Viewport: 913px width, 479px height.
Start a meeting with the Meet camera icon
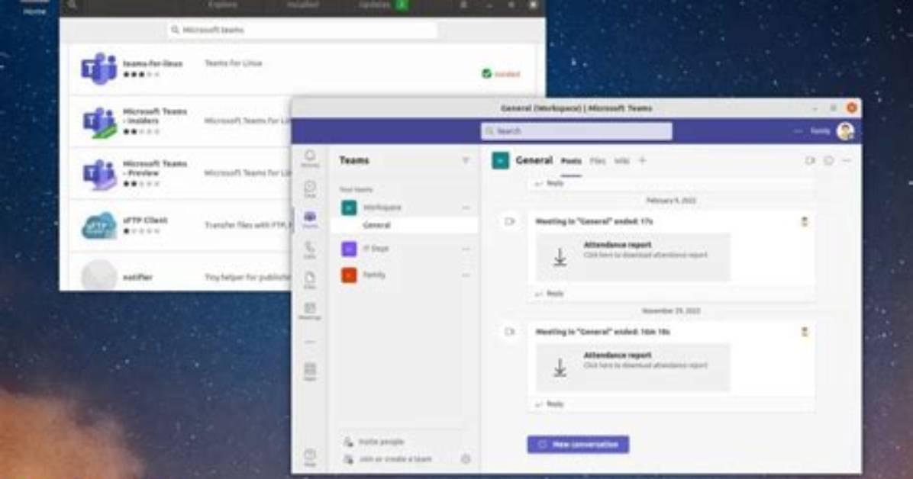coord(810,161)
